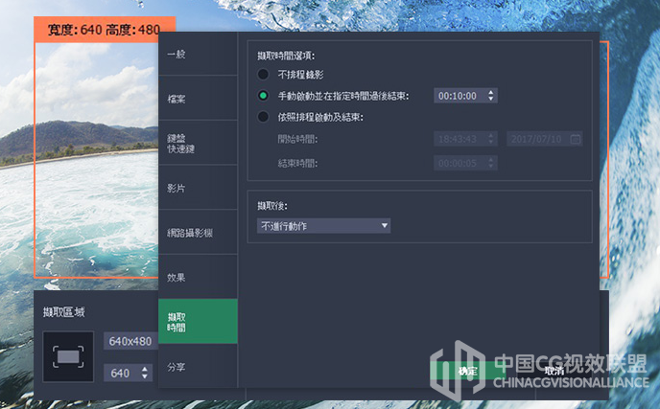Click the 擷取後 label text
The width and height of the screenshot is (660, 409).
pyautogui.click(x=272, y=206)
